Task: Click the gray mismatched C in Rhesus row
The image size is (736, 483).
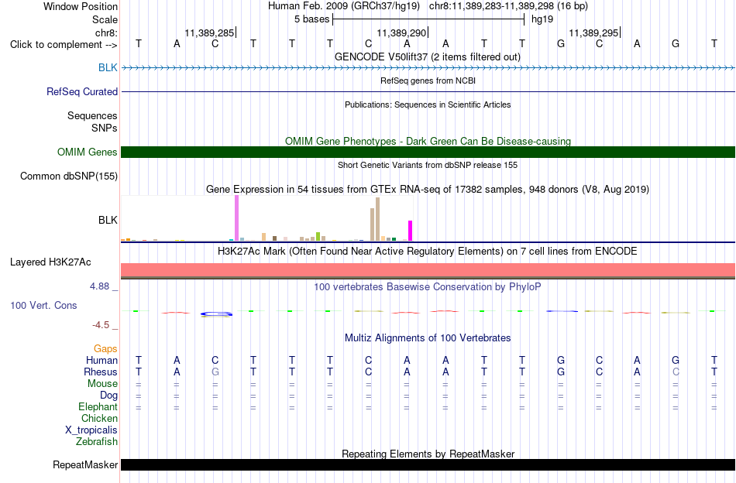Action: (x=676, y=372)
